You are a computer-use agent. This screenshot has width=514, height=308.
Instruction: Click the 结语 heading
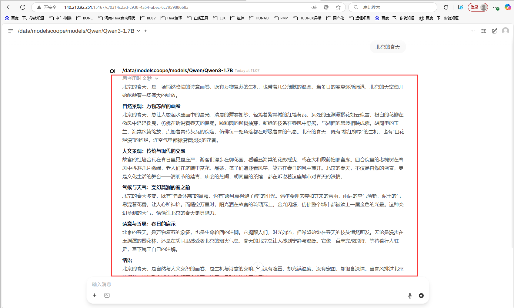click(x=127, y=260)
